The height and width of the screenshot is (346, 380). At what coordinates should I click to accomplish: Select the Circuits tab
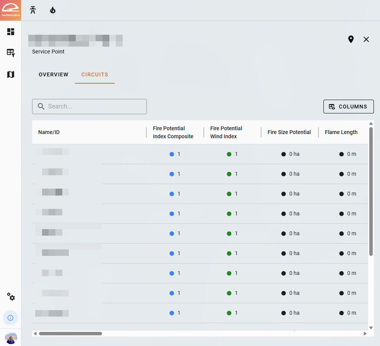(x=95, y=74)
